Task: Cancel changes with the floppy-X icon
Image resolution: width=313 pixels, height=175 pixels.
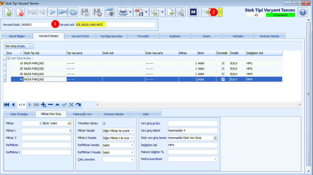Action: (98, 12)
